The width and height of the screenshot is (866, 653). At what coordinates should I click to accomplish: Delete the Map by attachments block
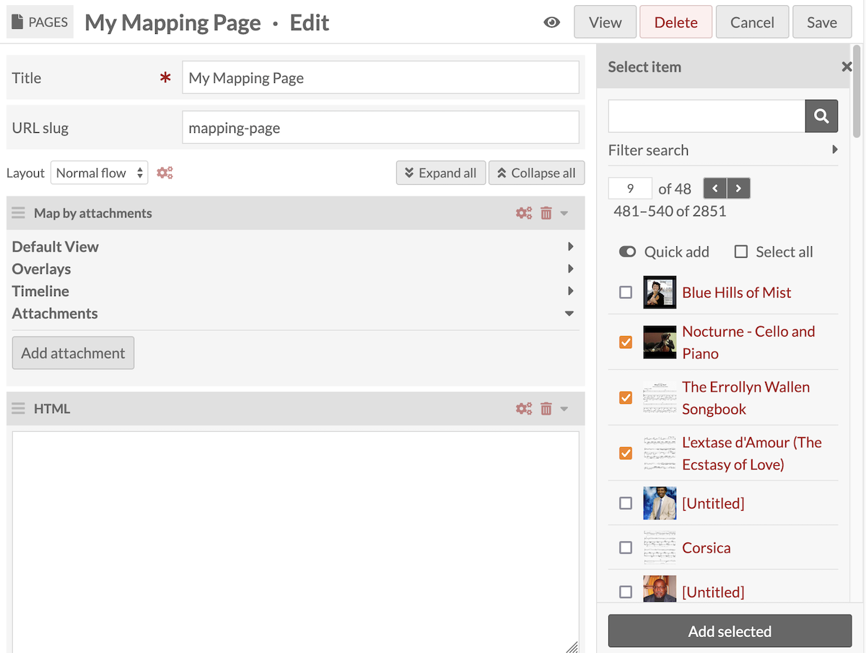tap(546, 213)
